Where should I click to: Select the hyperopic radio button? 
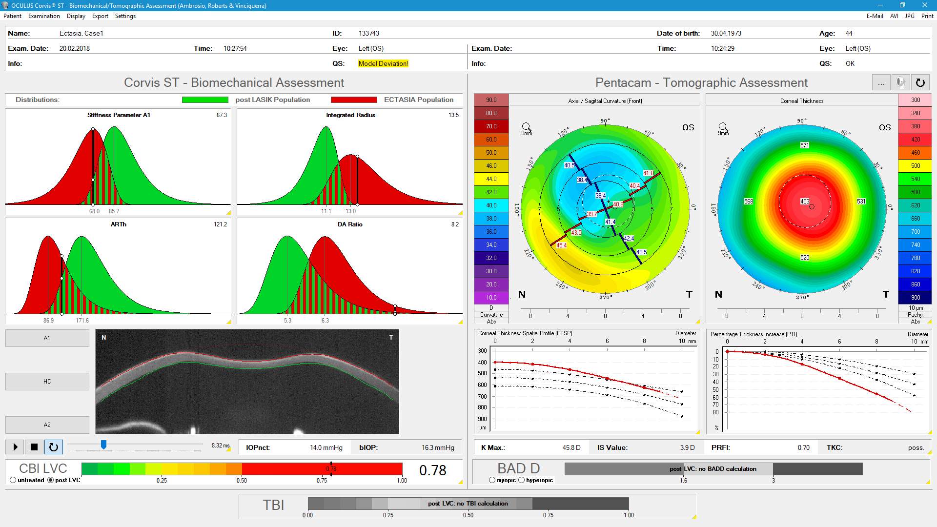pos(521,480)
